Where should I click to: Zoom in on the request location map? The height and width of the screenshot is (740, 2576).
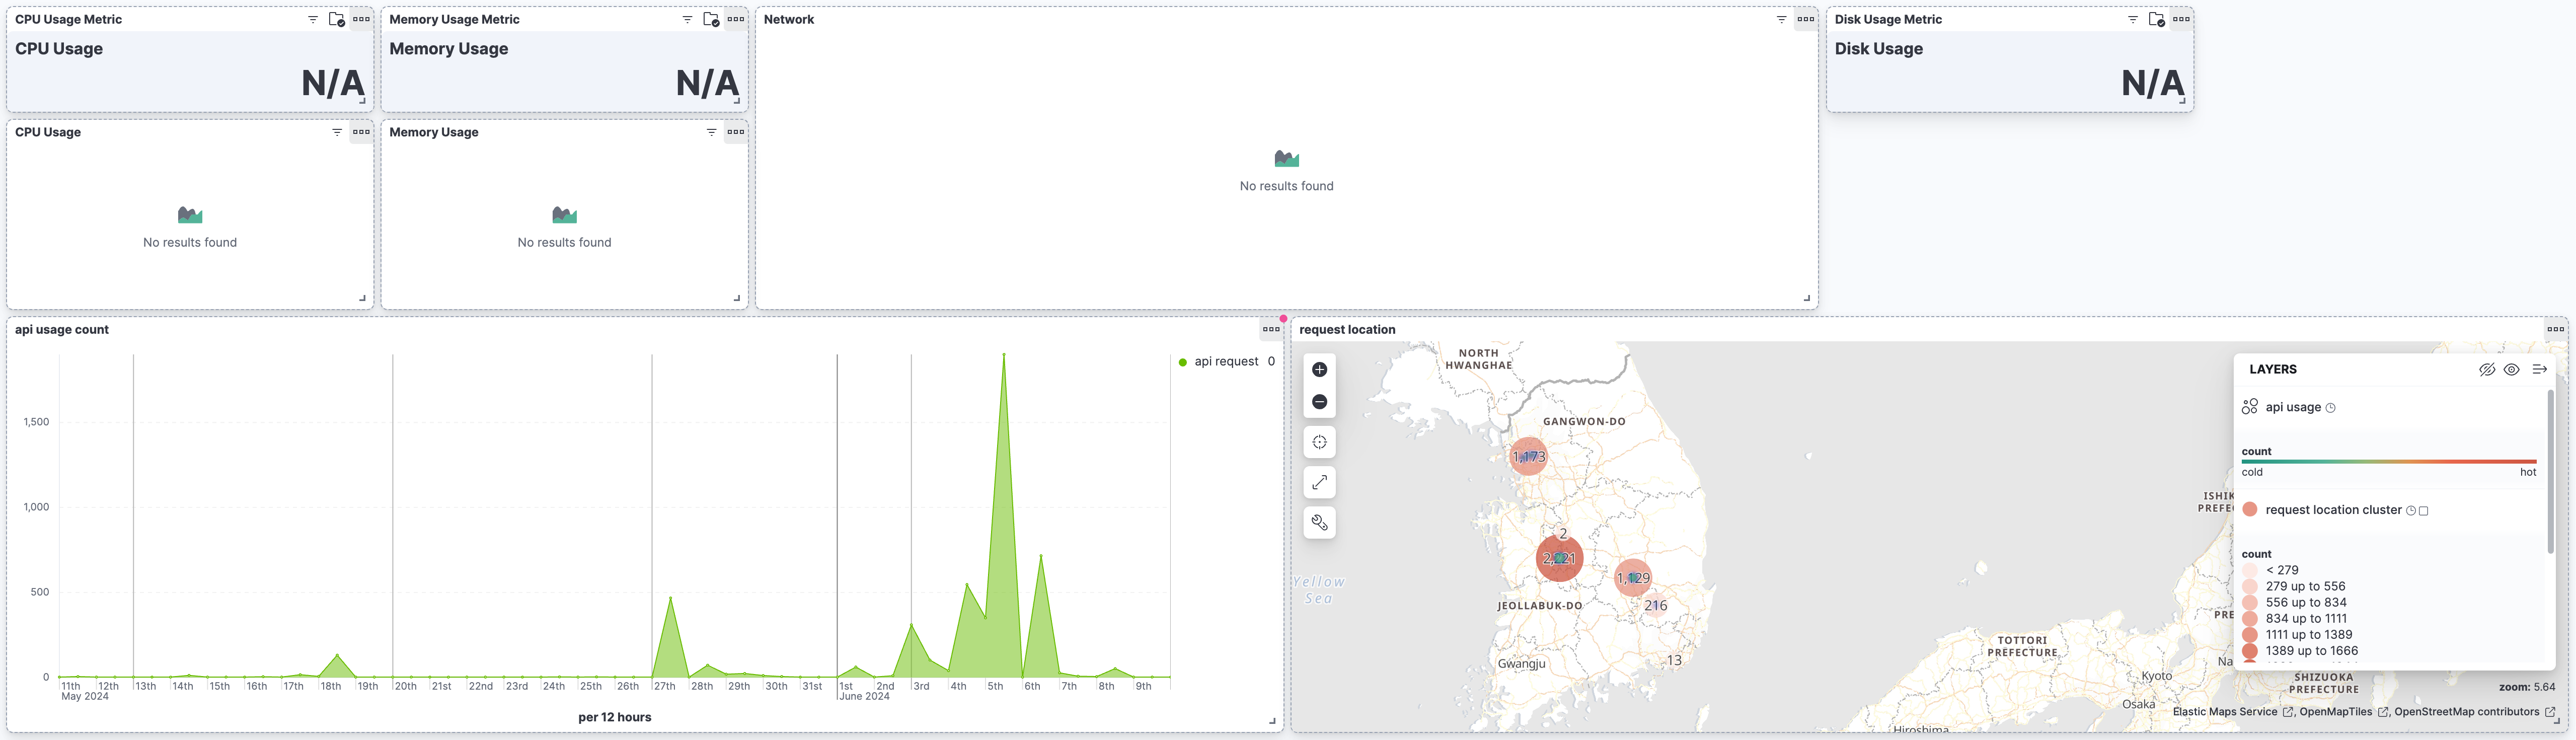[x=1319, y=370]
